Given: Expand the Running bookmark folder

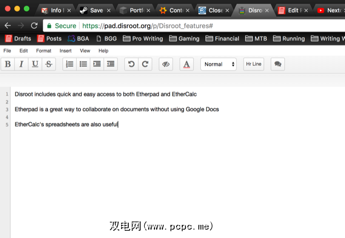Looking at the screenshot, I should [289, 39].
